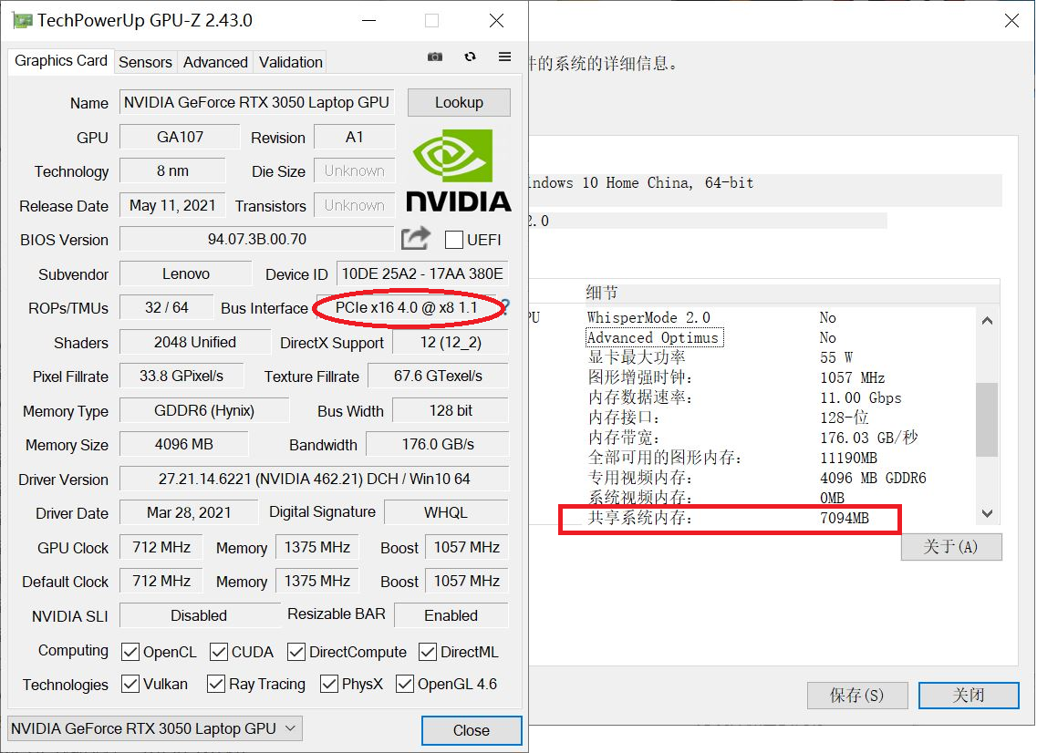Click the Bus Interface question mark icon

point(505,306)
